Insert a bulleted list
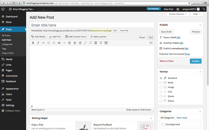Viewport: 209px width, 130px height. pyautogui.click(x=49, y=43)
